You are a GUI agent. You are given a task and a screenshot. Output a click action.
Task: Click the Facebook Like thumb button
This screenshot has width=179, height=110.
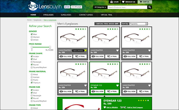(67, 7)
